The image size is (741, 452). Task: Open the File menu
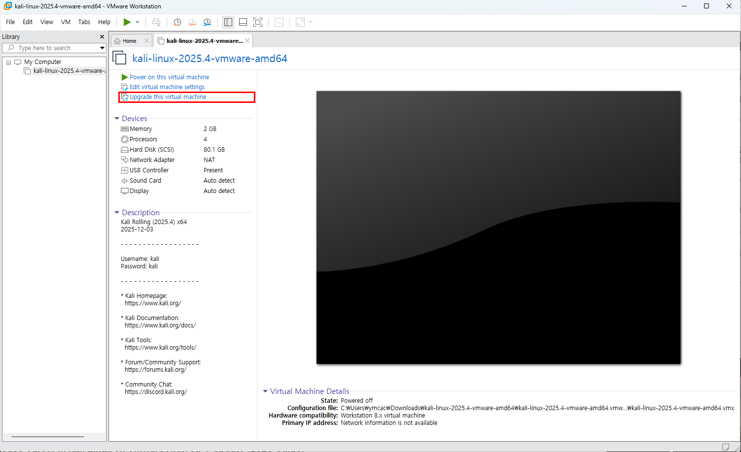[x=10, y=22]
